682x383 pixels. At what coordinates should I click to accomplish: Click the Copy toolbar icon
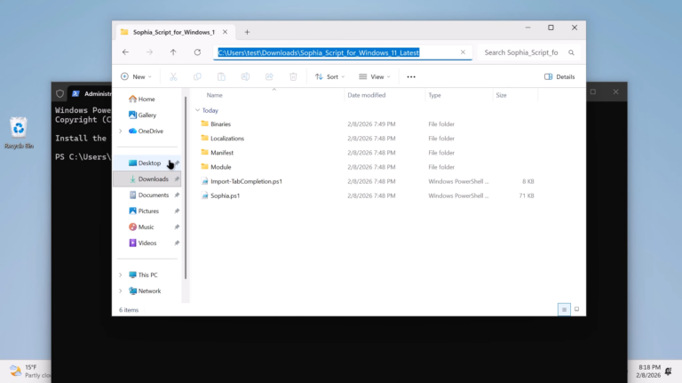click(x=197, y=76)
